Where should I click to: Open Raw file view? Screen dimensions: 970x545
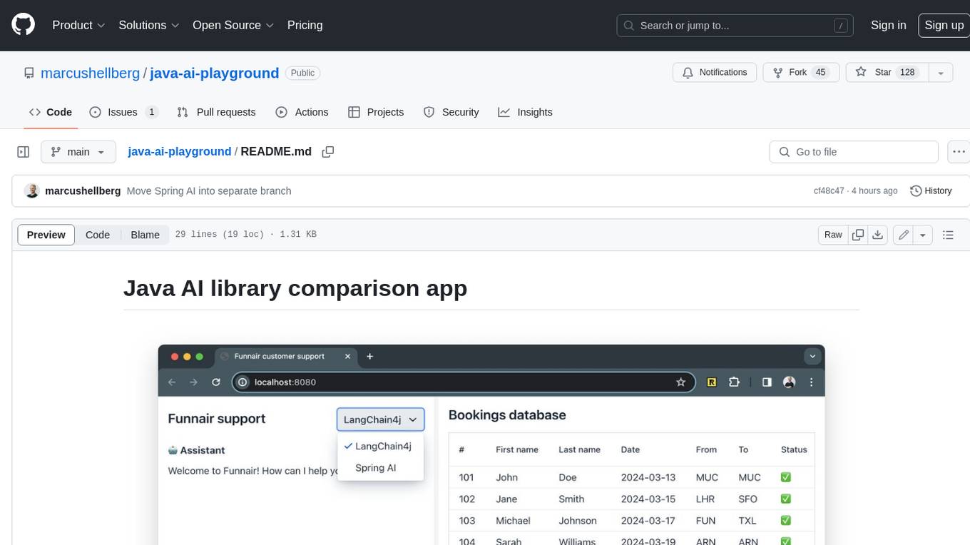tap(833, 235)
